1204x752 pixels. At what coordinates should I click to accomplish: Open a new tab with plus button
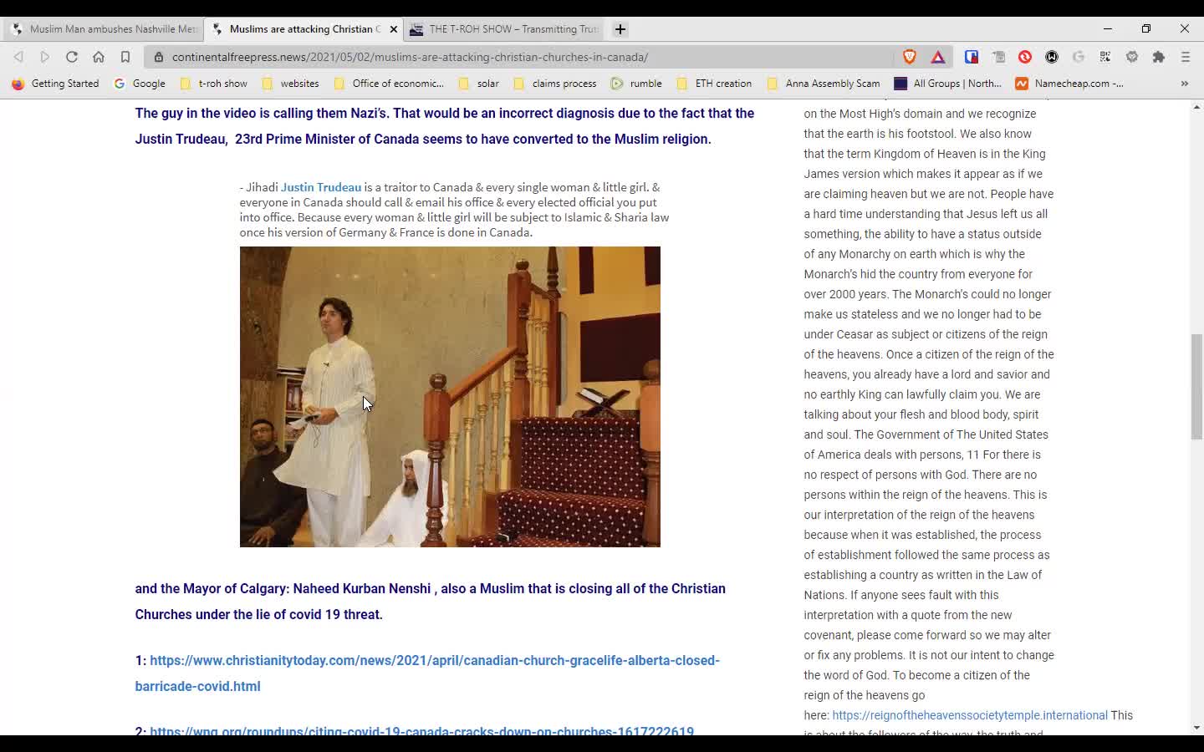[620, 29]
